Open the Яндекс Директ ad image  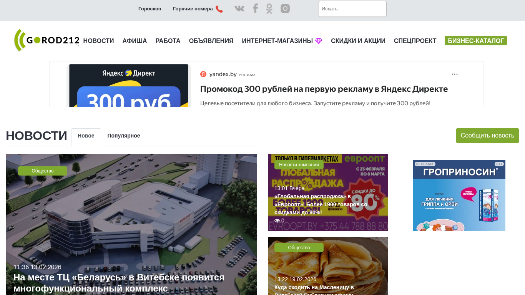point(129,86)
